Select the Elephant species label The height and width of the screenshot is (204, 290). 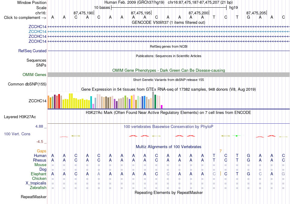tap(38, 174)
